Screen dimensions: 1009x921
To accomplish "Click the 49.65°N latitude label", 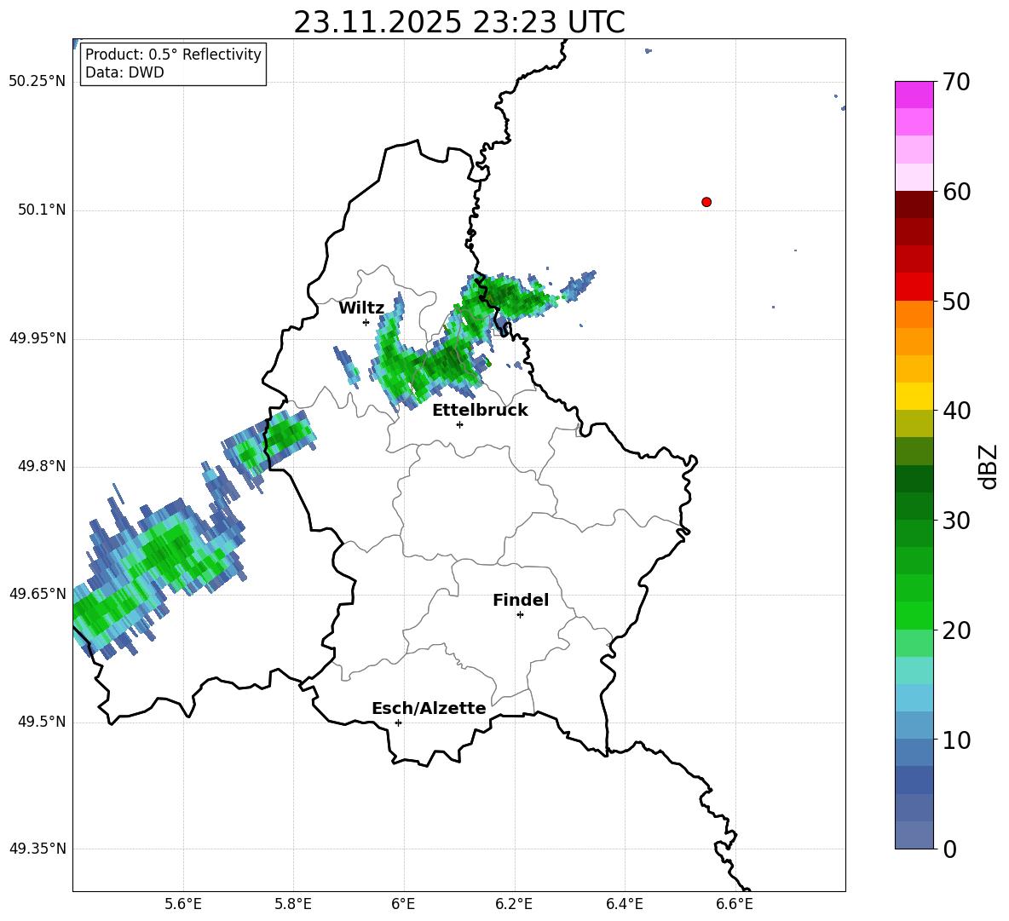I will tap(37, 593).
